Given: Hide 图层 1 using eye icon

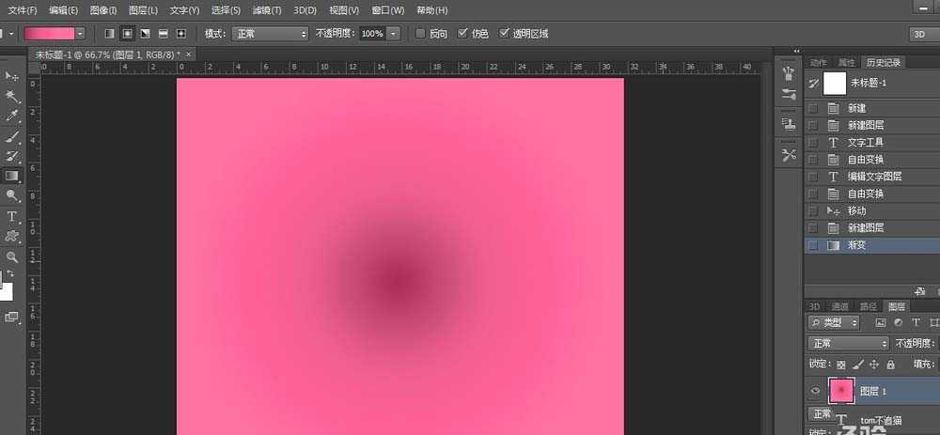Looking at the screenshot, I should click(x=815, y=390).
